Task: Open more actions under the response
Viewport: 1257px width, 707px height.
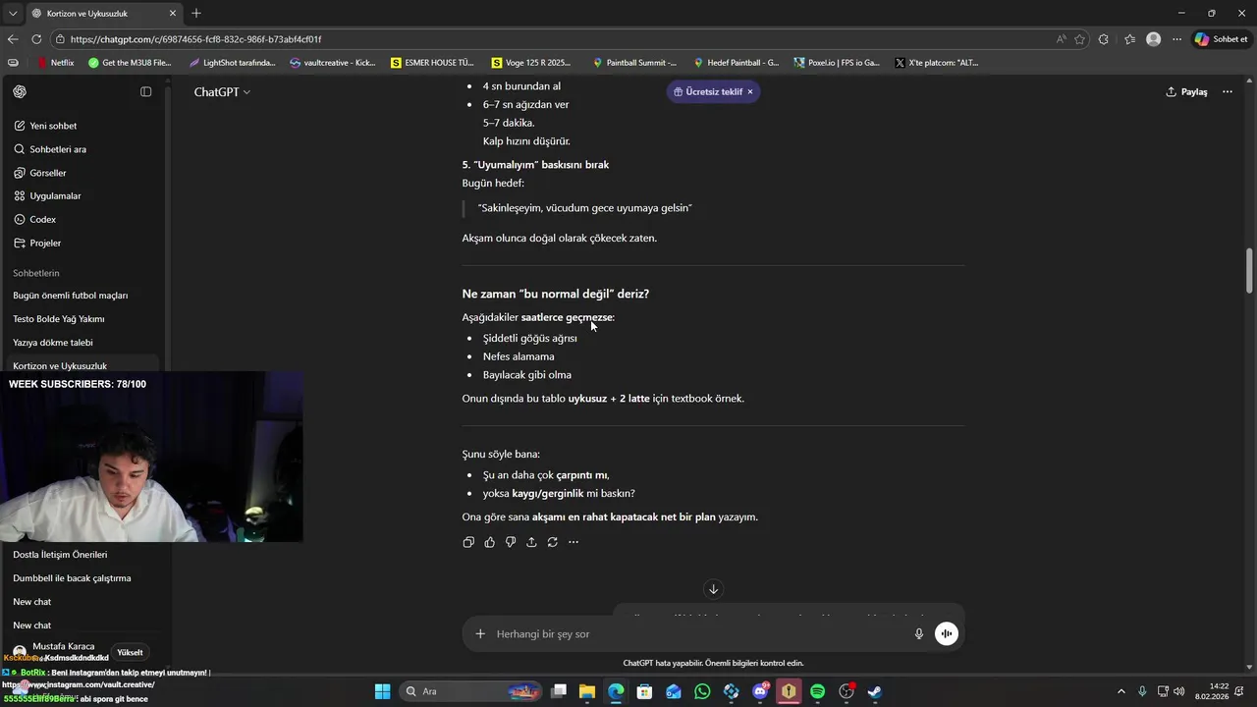Action: [574, 542]
